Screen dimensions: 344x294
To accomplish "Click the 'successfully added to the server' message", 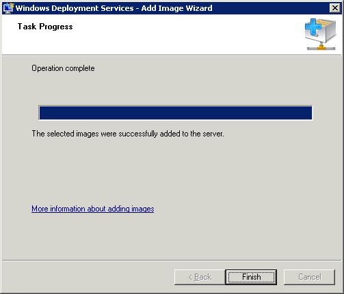I will (x=128, y=134).
